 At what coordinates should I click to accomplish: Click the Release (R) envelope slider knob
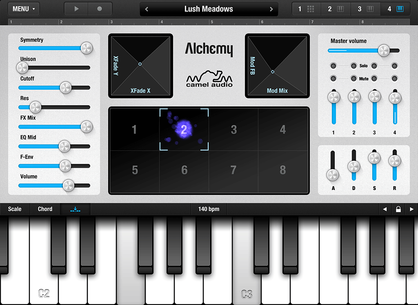395,161
